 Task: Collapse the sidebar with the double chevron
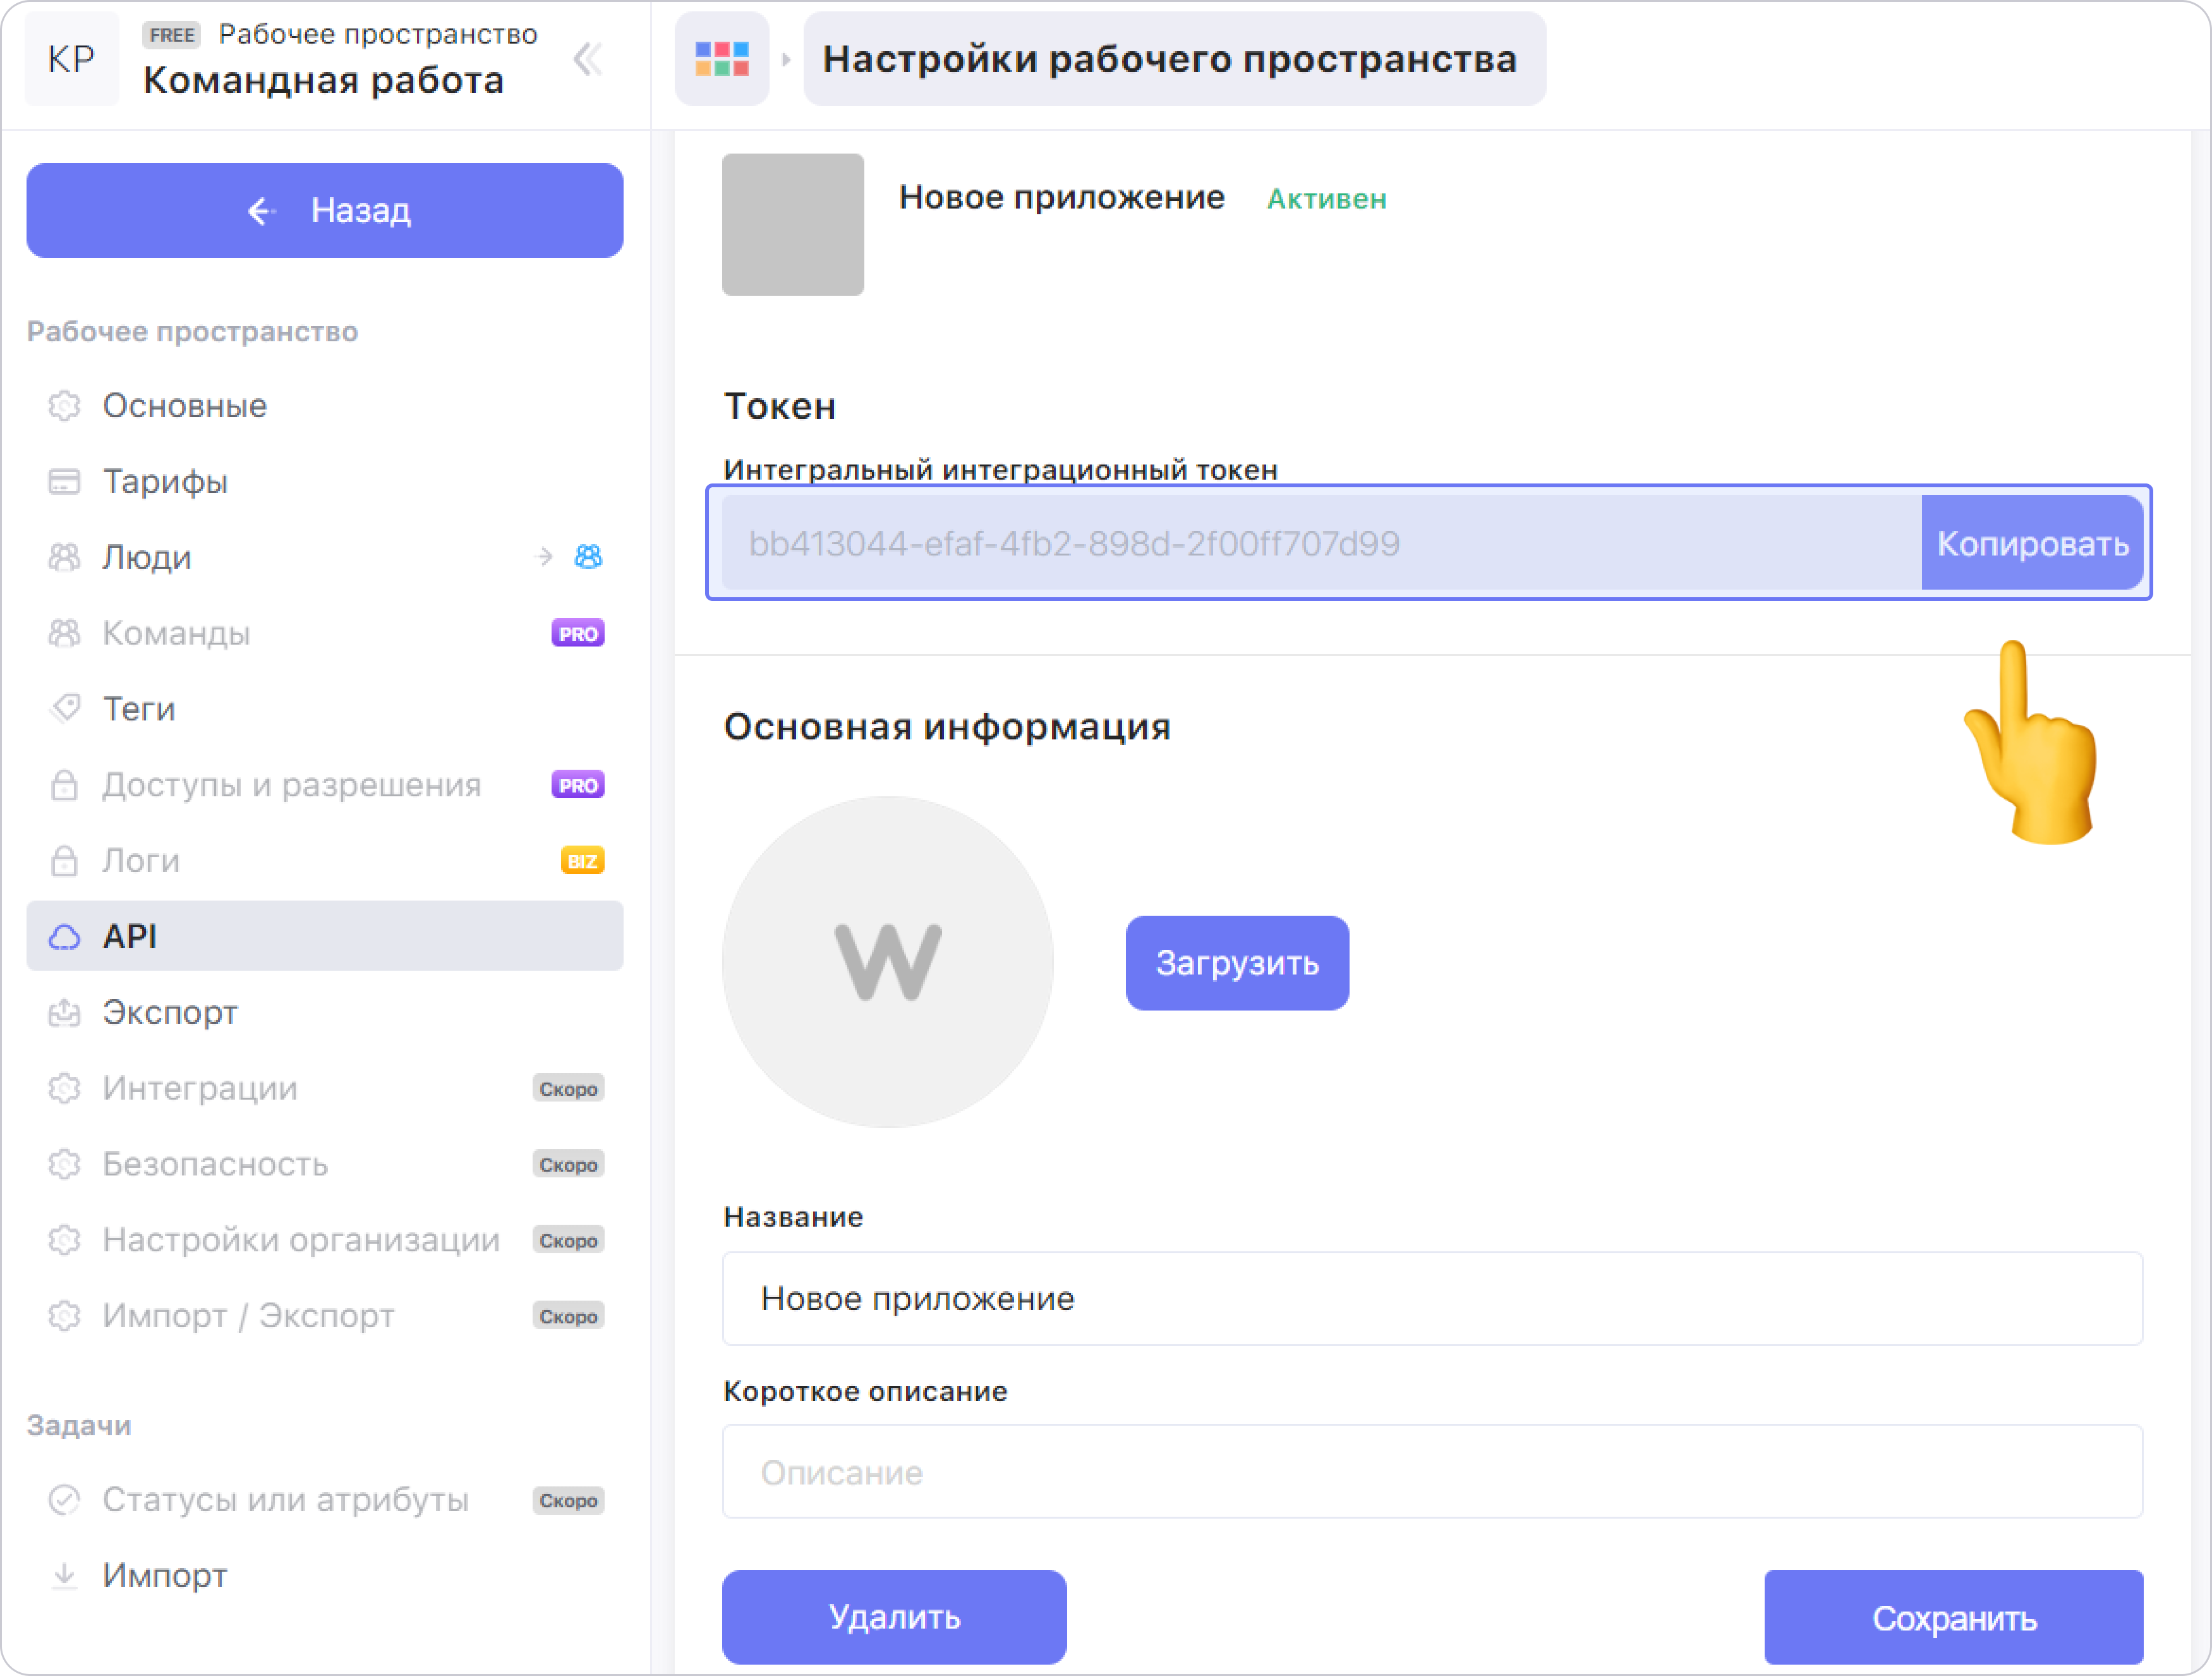tap(587, 60)
